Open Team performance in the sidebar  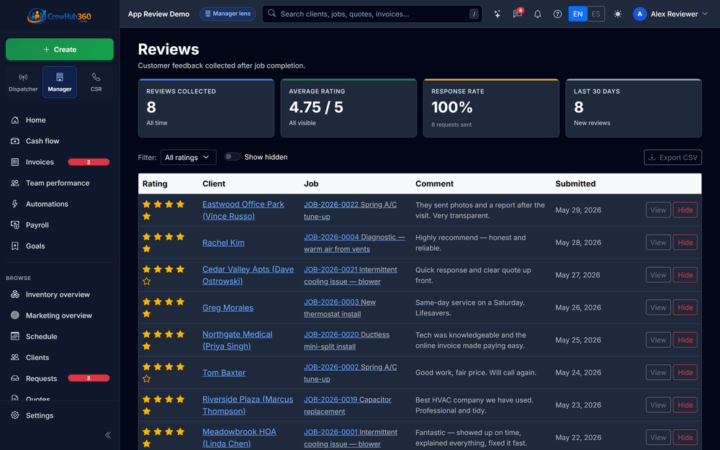[x=60, y=183]
